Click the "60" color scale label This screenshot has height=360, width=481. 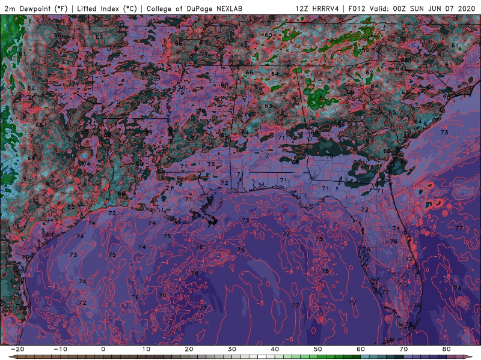pyautogui.click(x=361, y=349)
